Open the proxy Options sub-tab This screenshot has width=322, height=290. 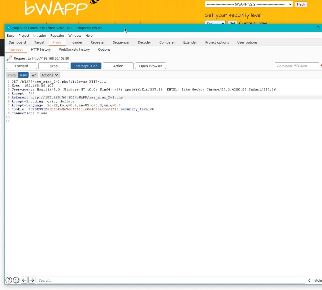tap(104, 49)
